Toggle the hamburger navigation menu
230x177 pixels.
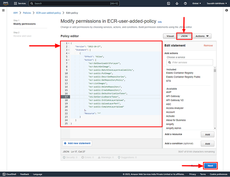point(3,10)
